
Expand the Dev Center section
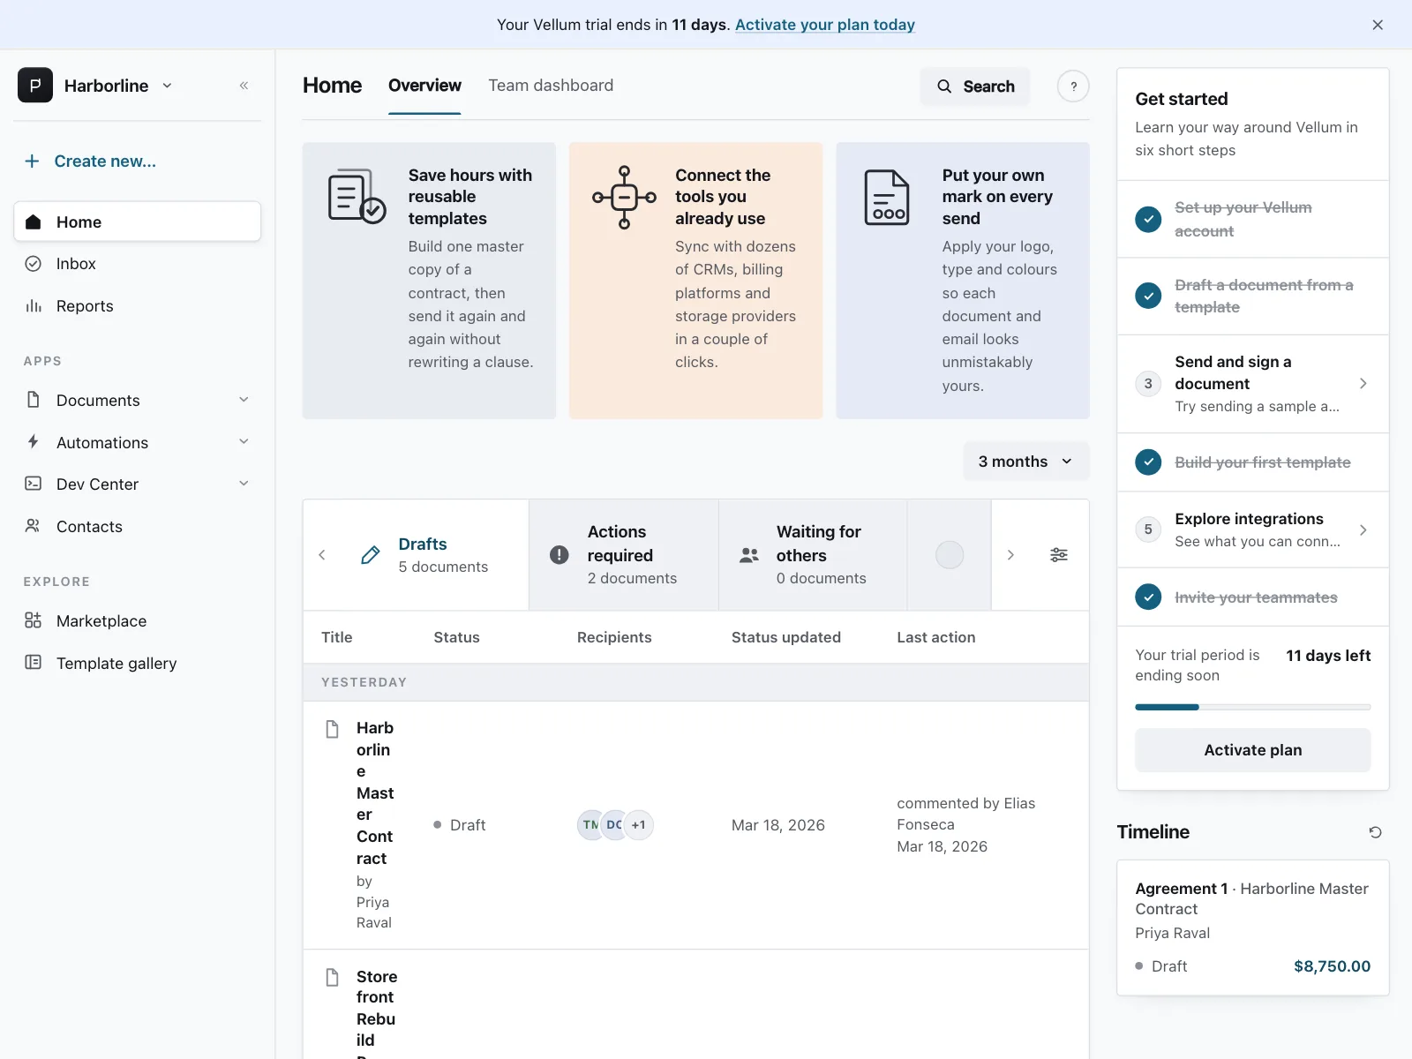click(x=244, y=484)
